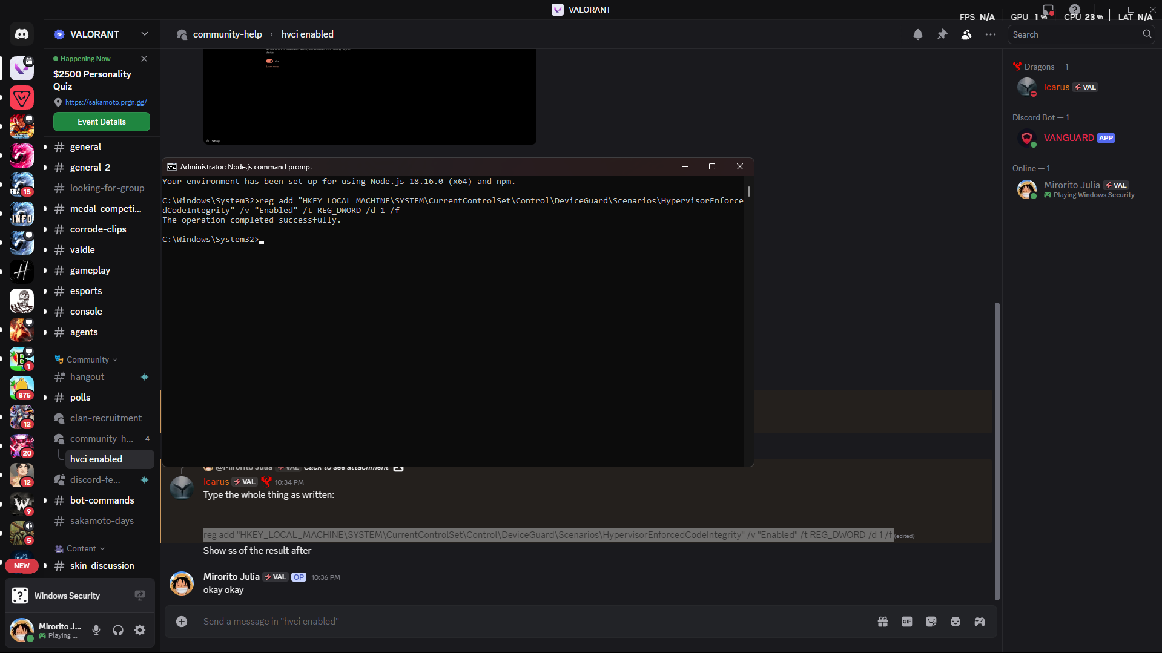Open the GIF picker
This screenshot has height=653, width=1162.
point(907,622)
